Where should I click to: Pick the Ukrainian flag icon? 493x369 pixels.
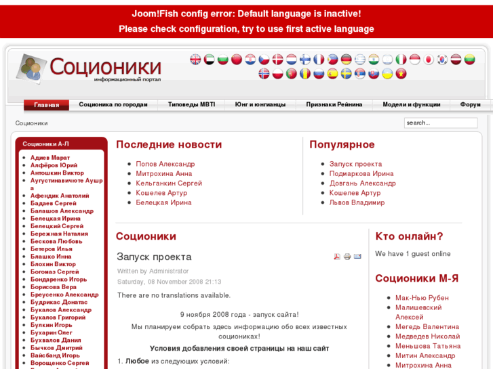tap(387, 74)
